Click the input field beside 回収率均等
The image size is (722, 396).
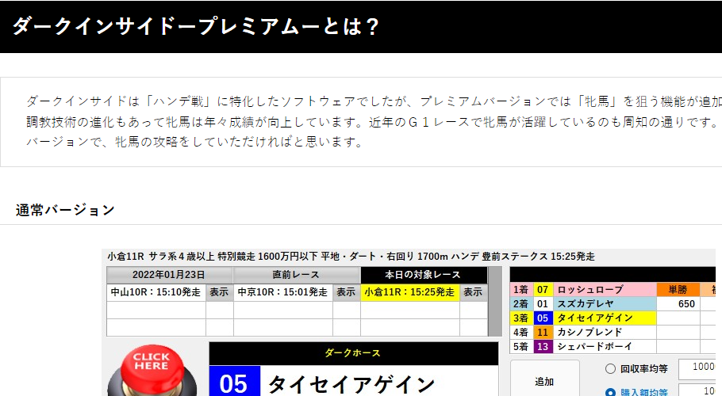[x=700, y=368]
